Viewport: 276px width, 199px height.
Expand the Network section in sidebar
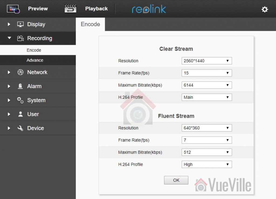9,72
